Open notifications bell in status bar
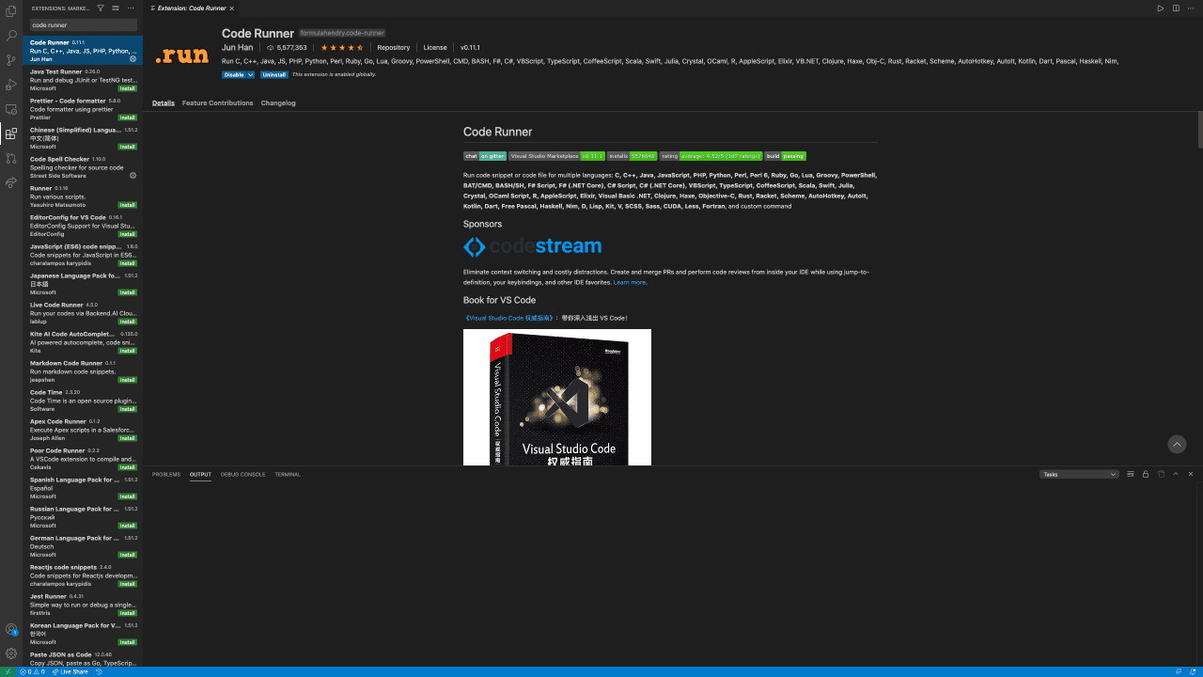The width and height of the screenshot is (1203, 677). (1194, 671)
